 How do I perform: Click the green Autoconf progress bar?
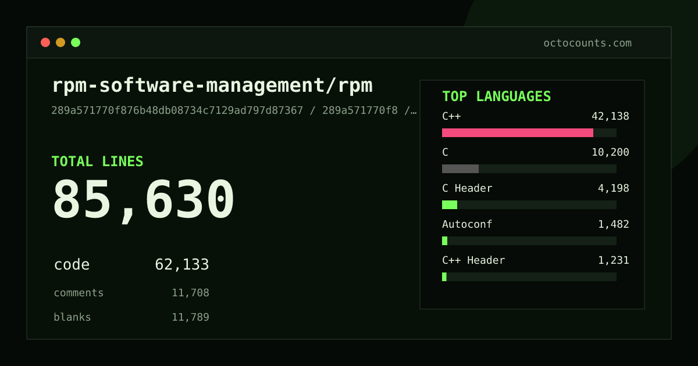click(445, 241)
